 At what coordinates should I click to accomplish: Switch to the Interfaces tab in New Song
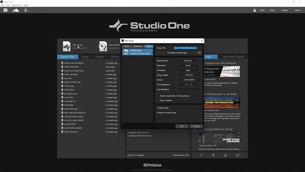[x=138, y=46]
